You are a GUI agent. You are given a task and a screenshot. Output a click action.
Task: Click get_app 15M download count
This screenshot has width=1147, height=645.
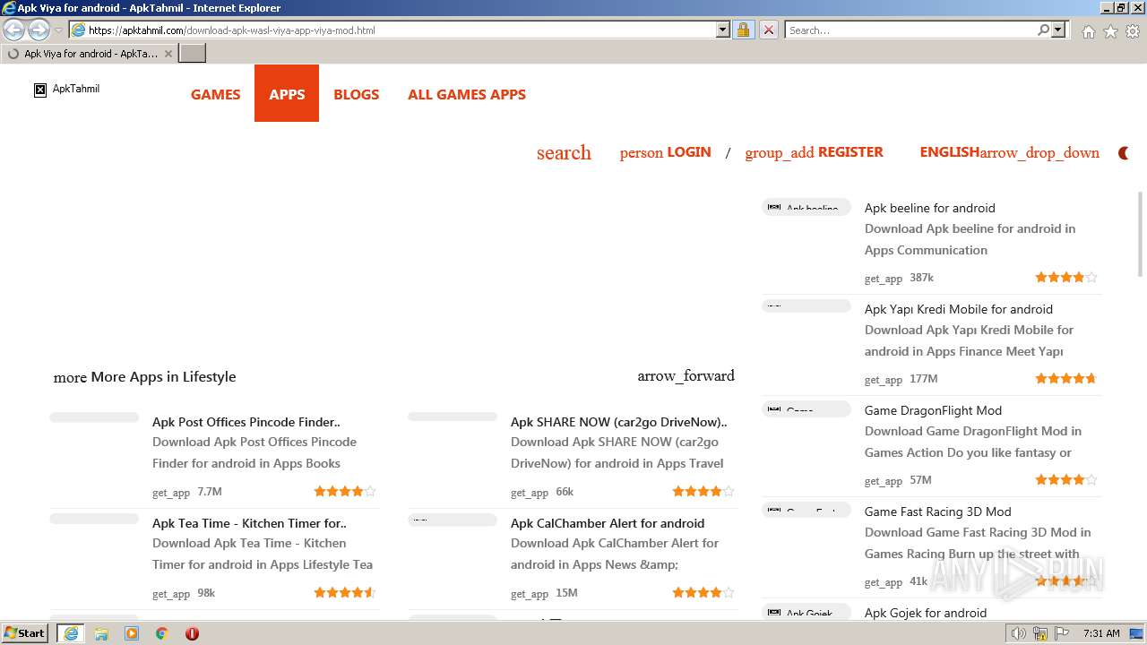[544, 593]
